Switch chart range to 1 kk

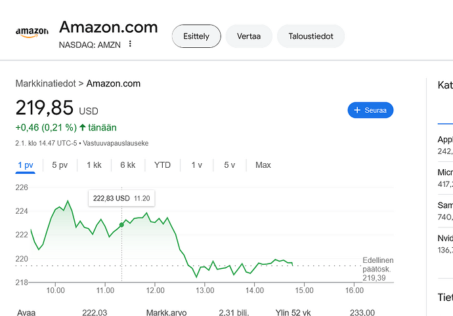click(94, 165)
